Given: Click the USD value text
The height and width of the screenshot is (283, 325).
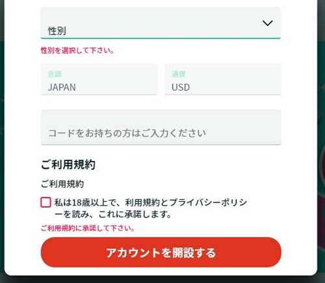Looking at the screenshot, I should click(181, 87).
